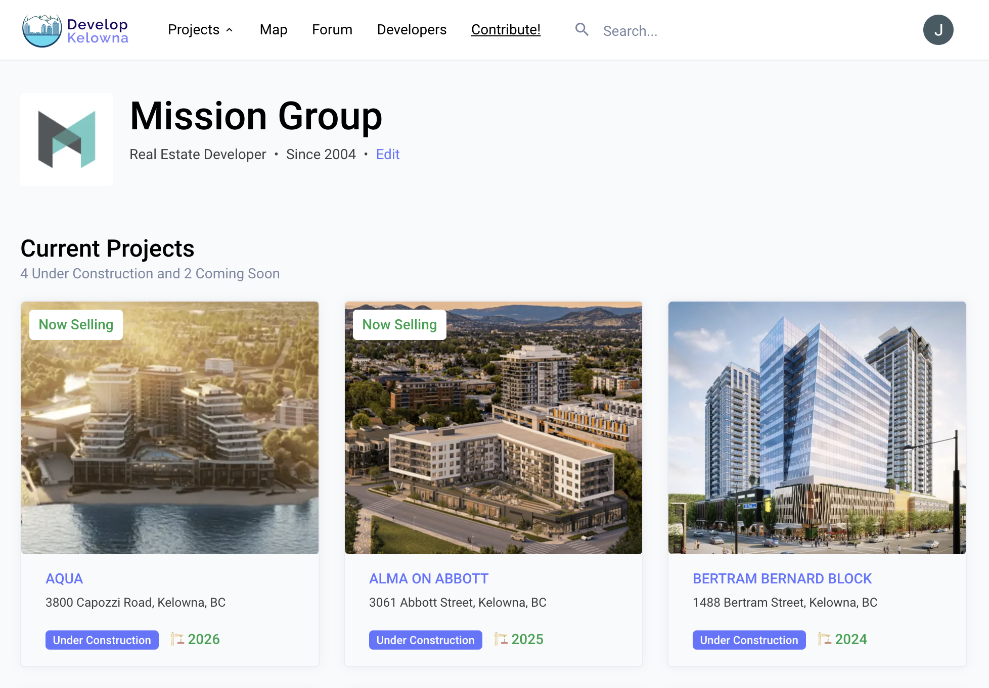Select the address 3800 Capozzi Road, Kelowna, BC
The width and height of the screenshot is (989, 688).
136,603
